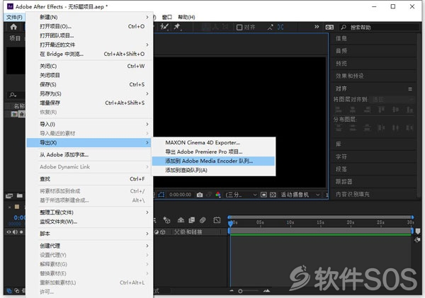This screenshot has height=298, width=425.
Task: Select 查找 menu entry
Action: (x=89, y=179)
